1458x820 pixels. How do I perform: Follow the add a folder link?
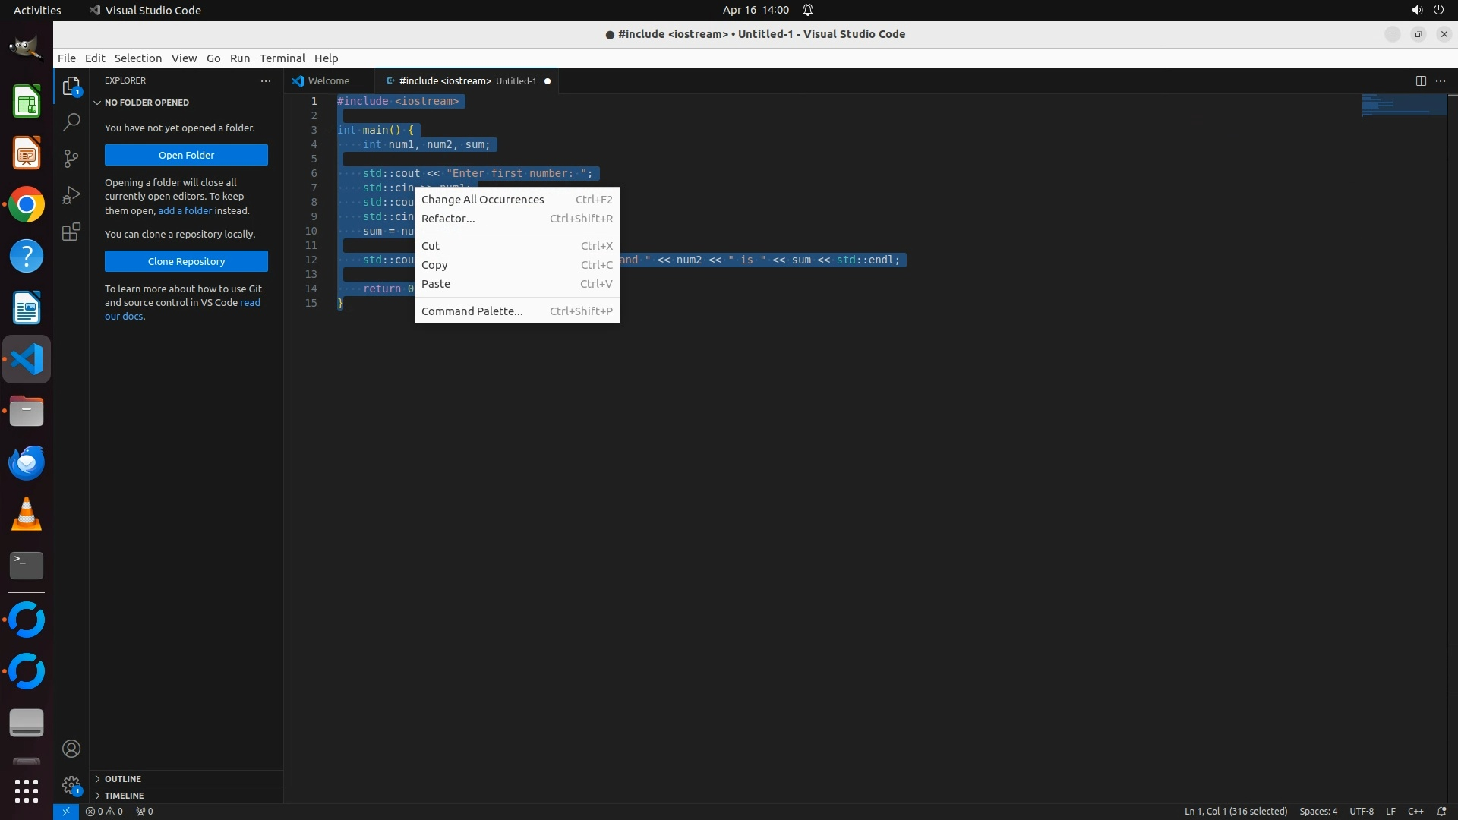185,210
